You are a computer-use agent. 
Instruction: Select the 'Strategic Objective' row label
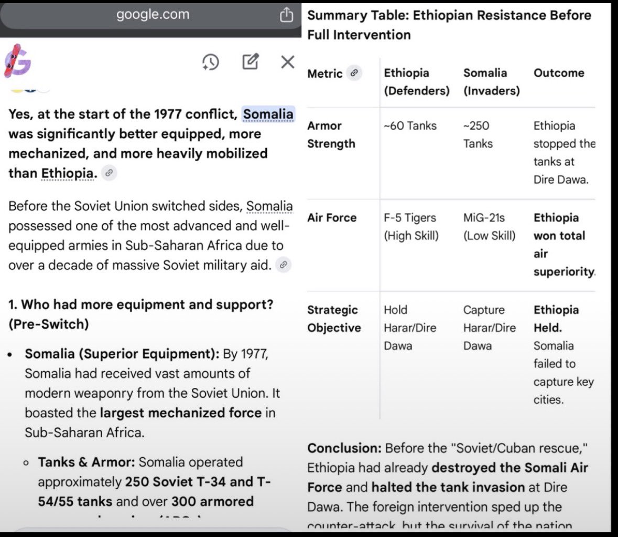tap(334, 319)
